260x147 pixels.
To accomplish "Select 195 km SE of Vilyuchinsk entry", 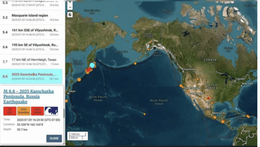I will tap(31, 47).
